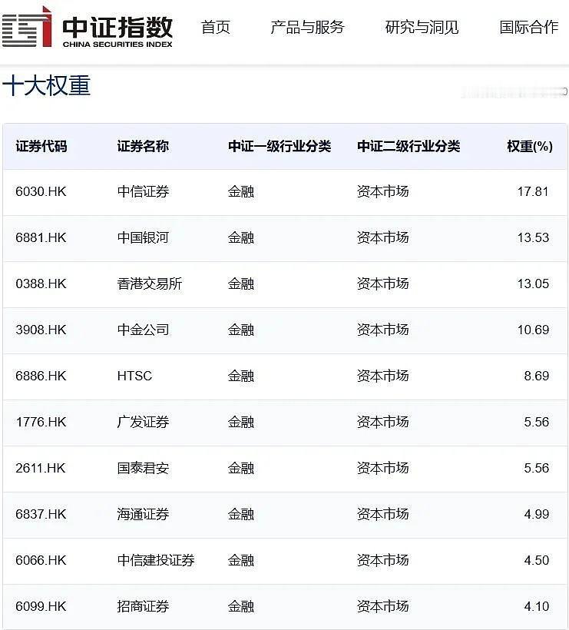Open the 产品与服务 menu
Image resolution: width=569 pixels, height=630 pixels.
tap(307, 28)
